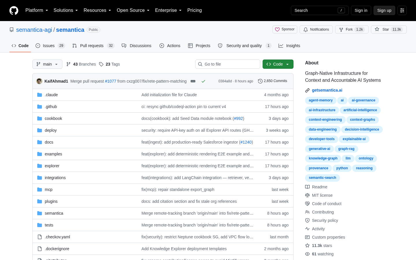
Task: Open the Insights tab
Action: point(289,46)
